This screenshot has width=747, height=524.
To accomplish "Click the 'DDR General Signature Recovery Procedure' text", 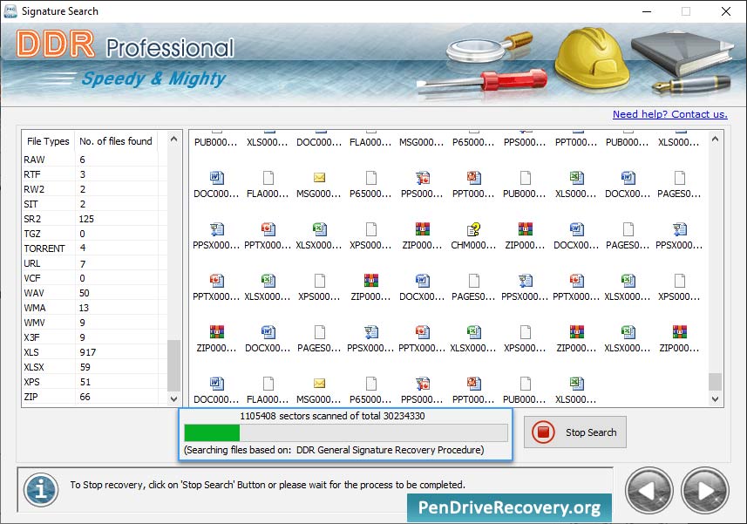I will click(388, 450).
